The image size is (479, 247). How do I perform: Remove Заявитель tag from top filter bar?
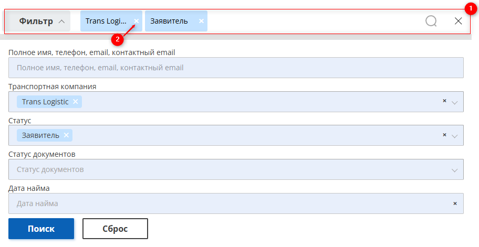point(201,21)
